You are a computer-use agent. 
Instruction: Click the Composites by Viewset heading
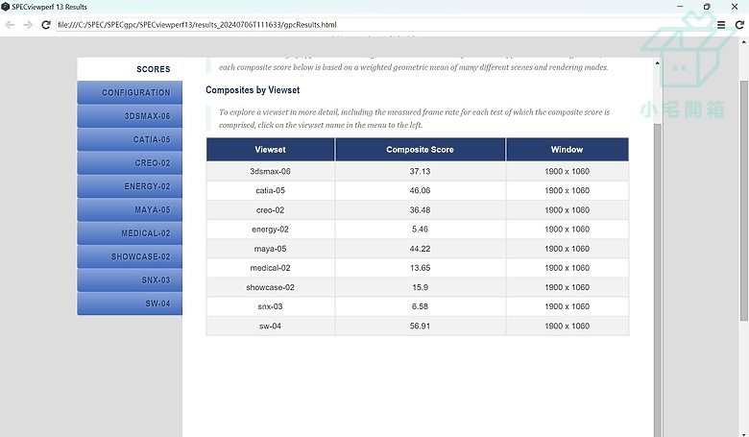coord(253,89)
